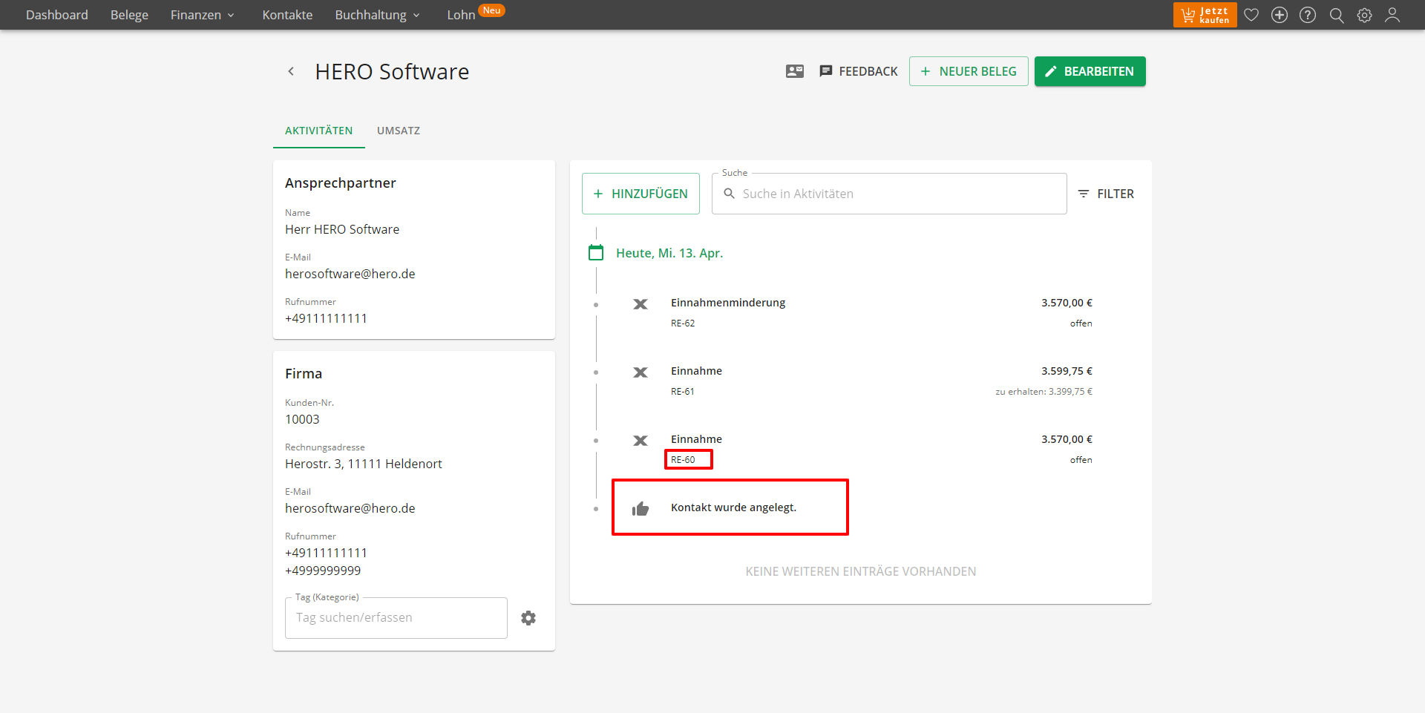Click the Einnahmenminderung RE-62 icon

pos(641,304)
